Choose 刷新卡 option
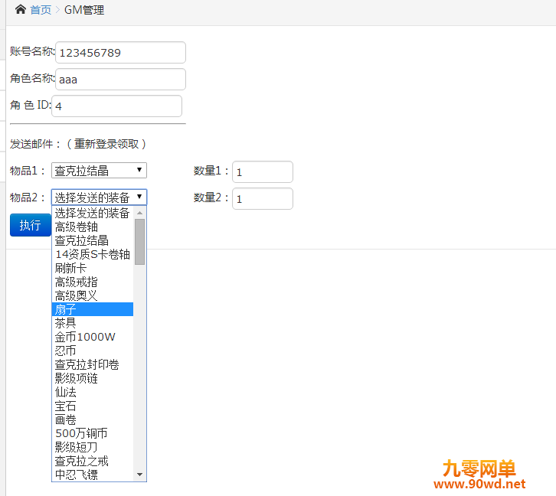This screenshot has height=496, width=556. coord(93,268)
